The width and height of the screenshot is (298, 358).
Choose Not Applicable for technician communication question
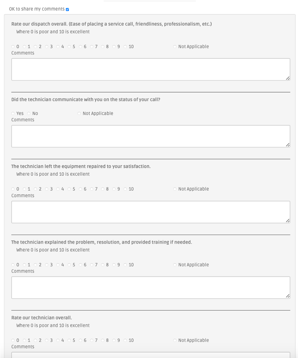pyautogui.click(x=79, y=113)
